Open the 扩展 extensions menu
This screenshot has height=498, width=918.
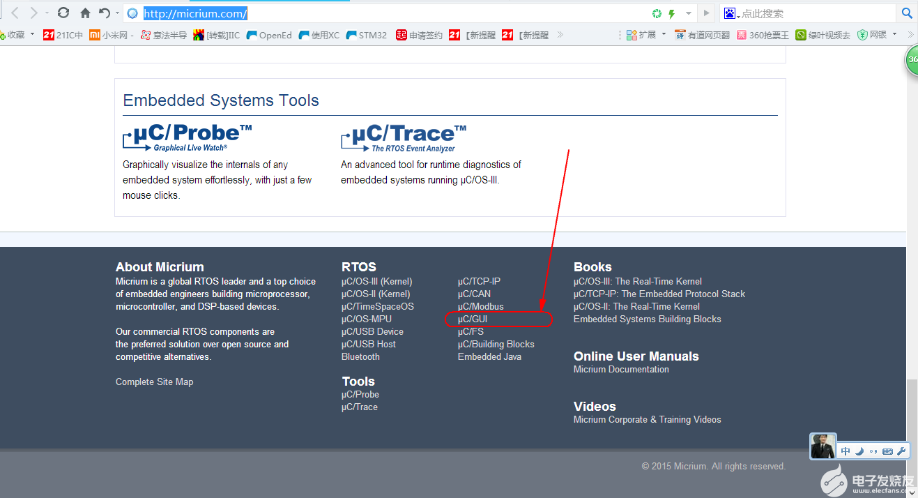(x=645, y=35)
